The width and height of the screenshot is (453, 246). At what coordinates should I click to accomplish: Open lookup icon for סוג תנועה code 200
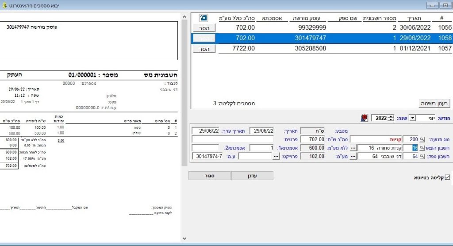point(422,140)
